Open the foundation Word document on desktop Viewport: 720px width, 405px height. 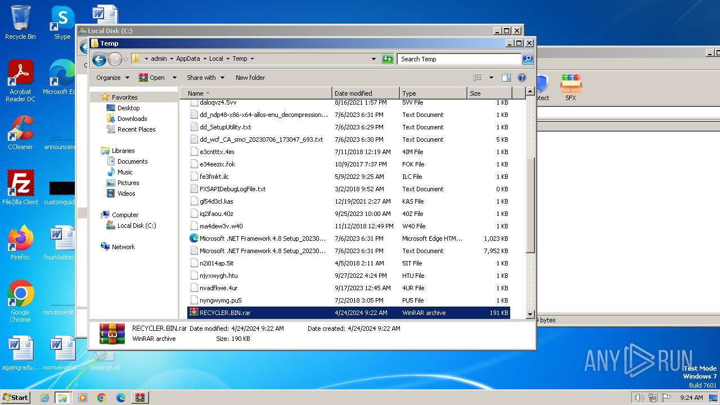(61, 242)
